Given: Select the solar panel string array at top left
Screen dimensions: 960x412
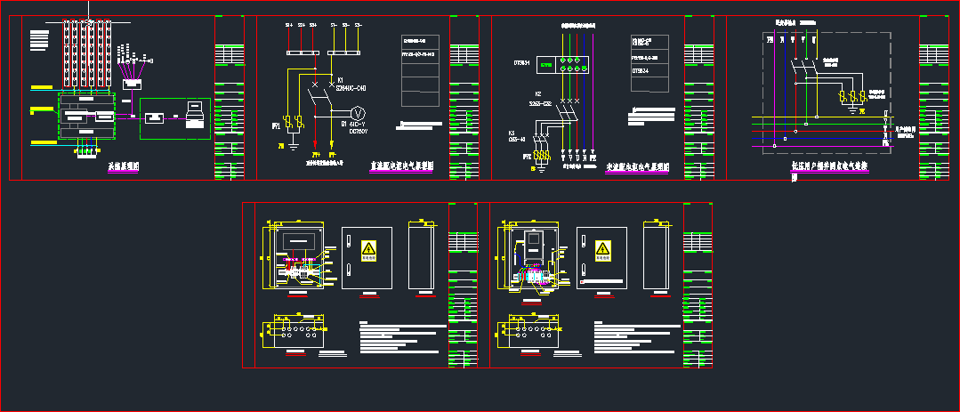Looking at the screenshot, I should pos(85,53).
